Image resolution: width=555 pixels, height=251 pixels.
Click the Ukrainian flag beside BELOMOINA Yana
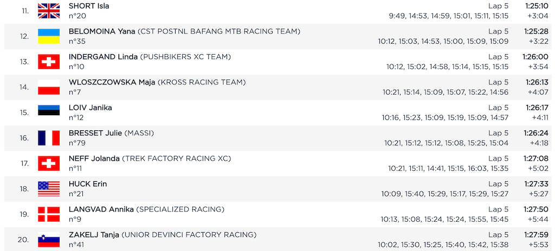coord(49,36)
